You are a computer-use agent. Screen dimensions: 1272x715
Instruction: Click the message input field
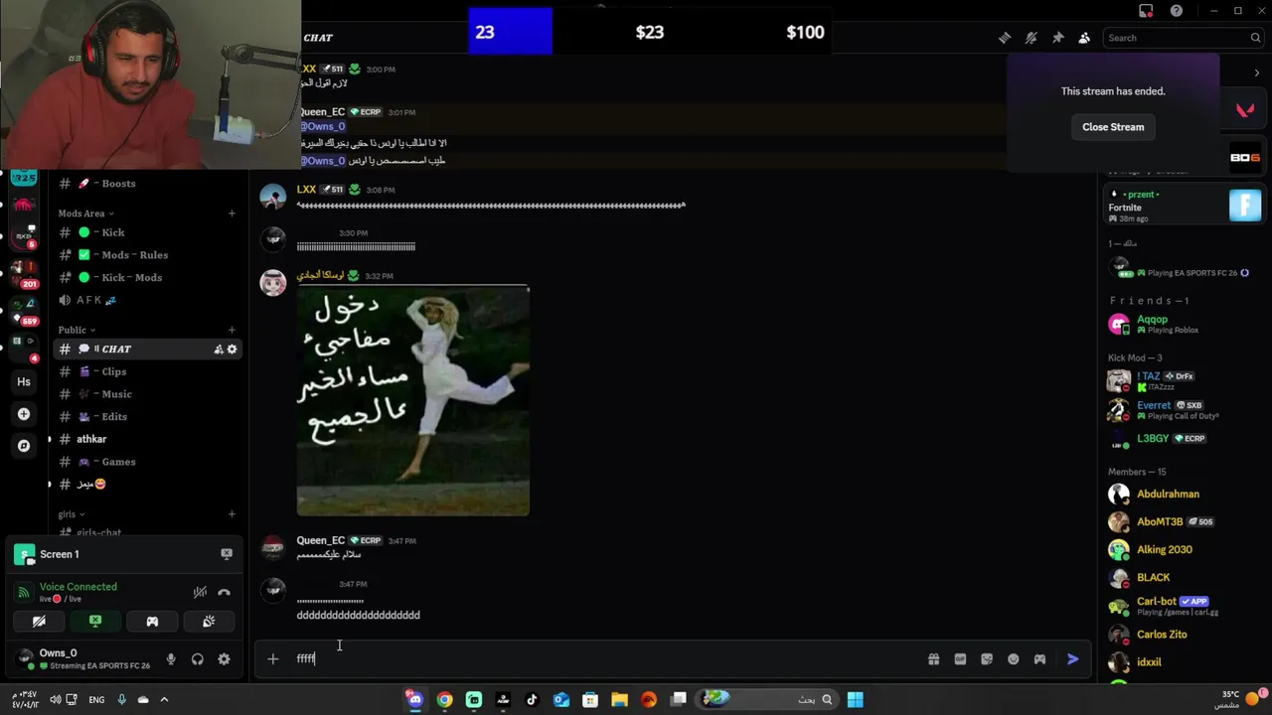coord(606,659)
